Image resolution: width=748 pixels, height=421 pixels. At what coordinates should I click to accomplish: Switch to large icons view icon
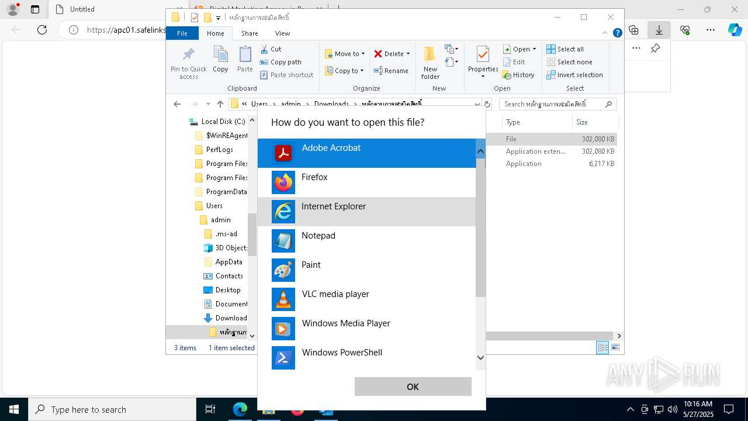click(x=615, y=348)
